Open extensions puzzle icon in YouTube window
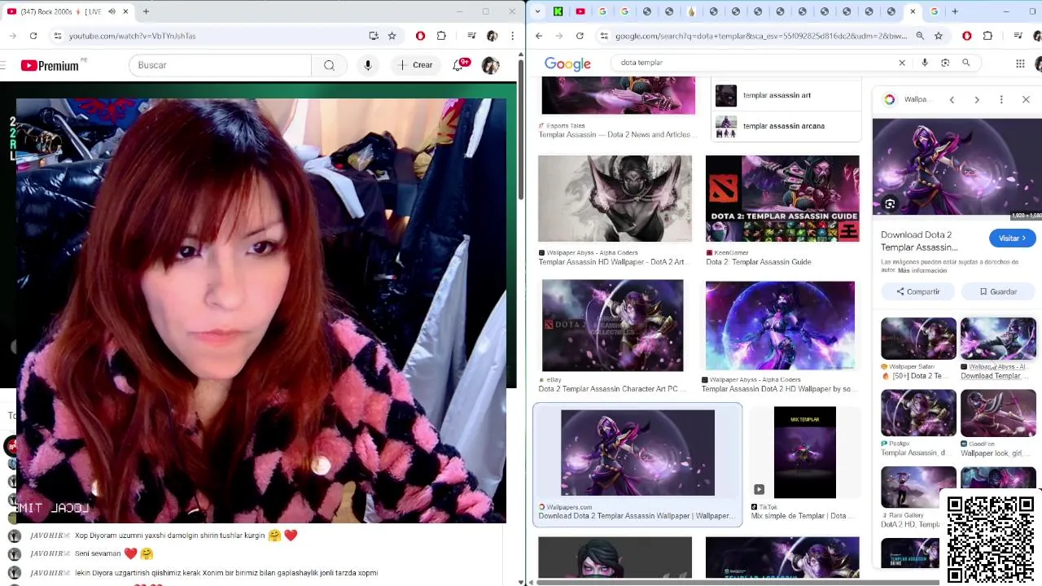Viewport: 1042px width, 586px height. pyautogui.click(x=441, y=36)
